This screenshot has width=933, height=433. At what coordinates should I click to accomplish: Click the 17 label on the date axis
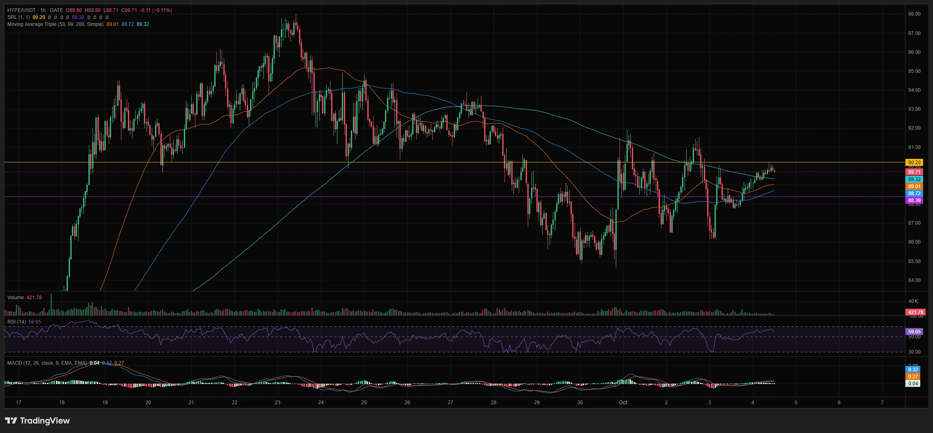19,403
